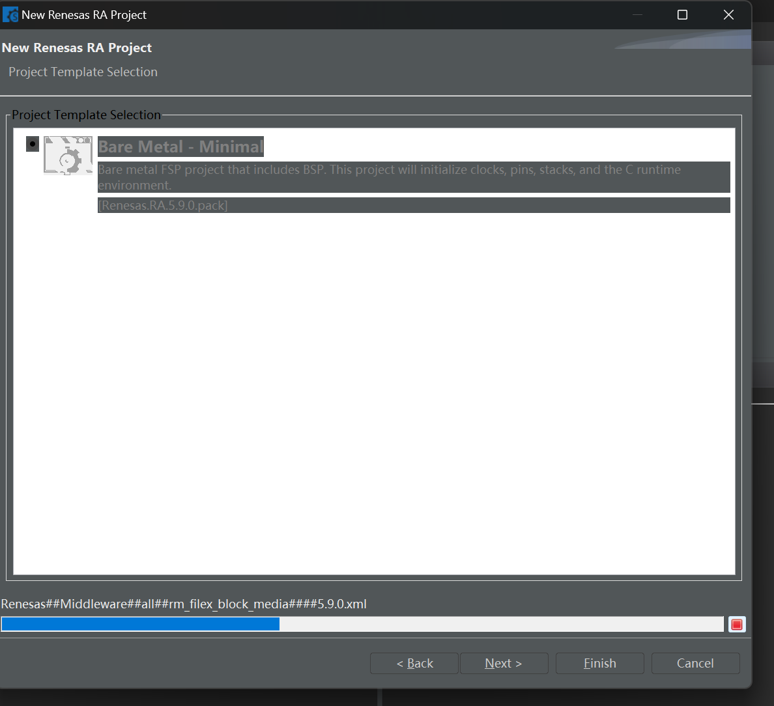
Task: Click the Bare Metal template gear thumbnail
Action: [68, 156]
